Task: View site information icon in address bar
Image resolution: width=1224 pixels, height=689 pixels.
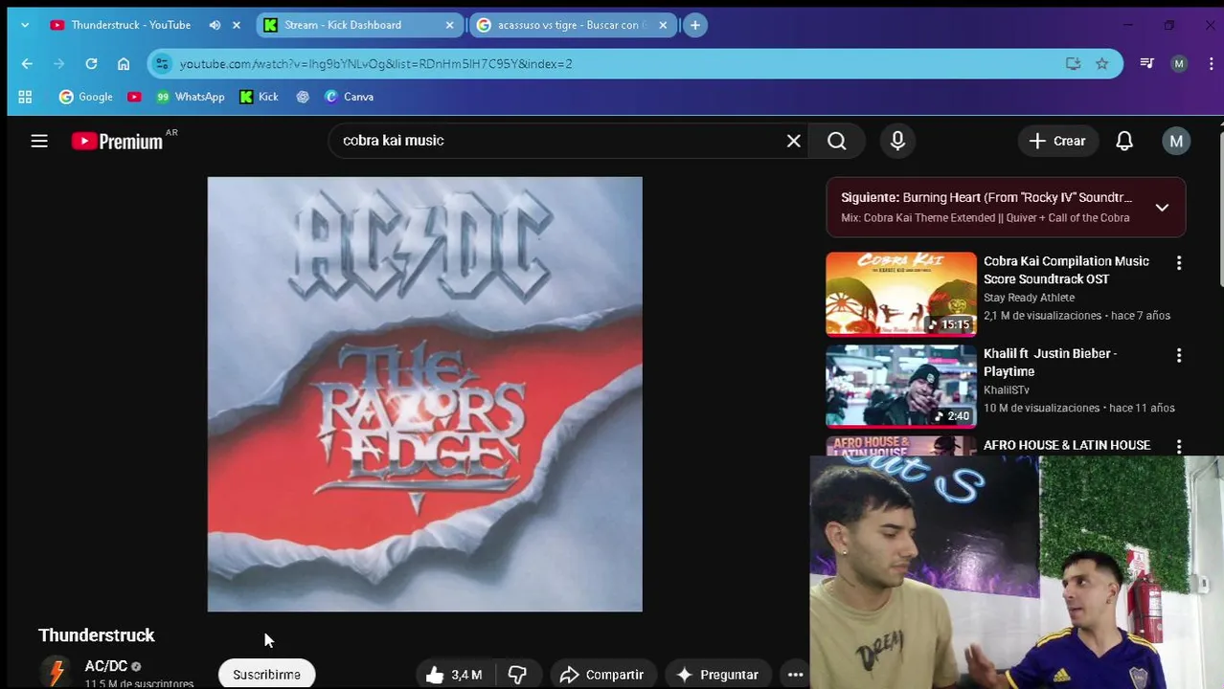Action: point(162,63)
